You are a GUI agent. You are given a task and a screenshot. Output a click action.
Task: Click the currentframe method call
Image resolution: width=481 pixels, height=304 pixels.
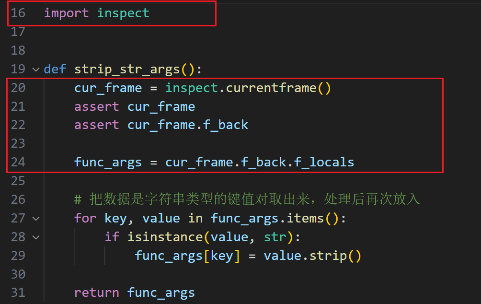(x=271, y=88)
